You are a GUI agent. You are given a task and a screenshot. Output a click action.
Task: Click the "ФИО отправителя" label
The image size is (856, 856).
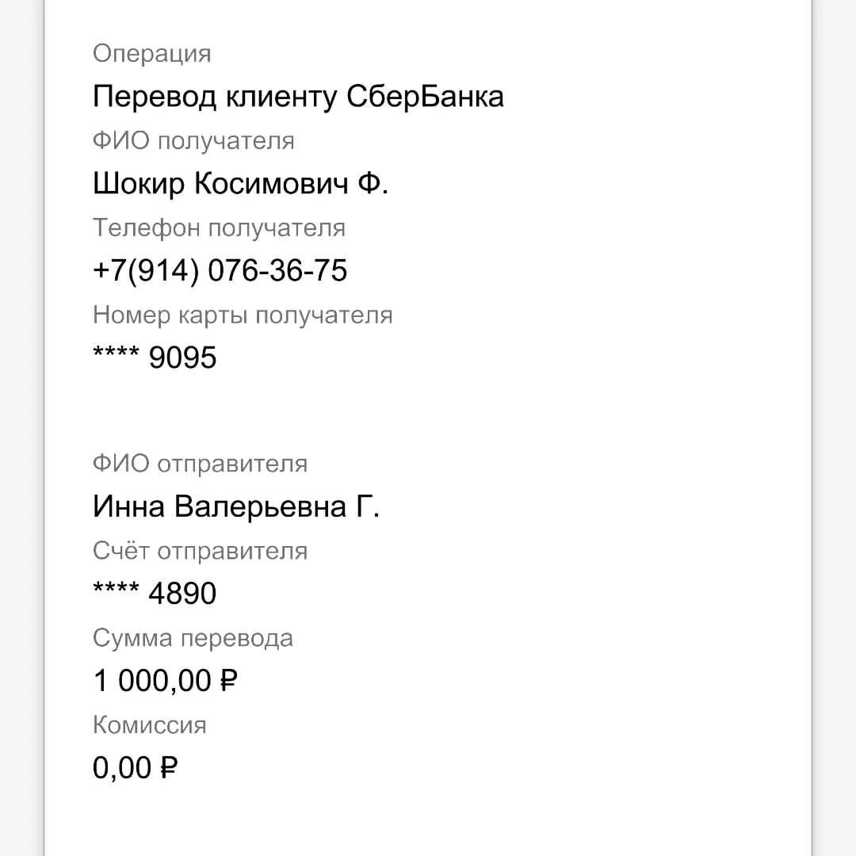tap(201, 464)
